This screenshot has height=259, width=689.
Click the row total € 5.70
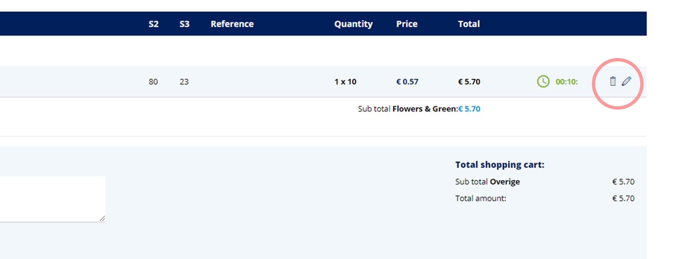pos(469,82)
